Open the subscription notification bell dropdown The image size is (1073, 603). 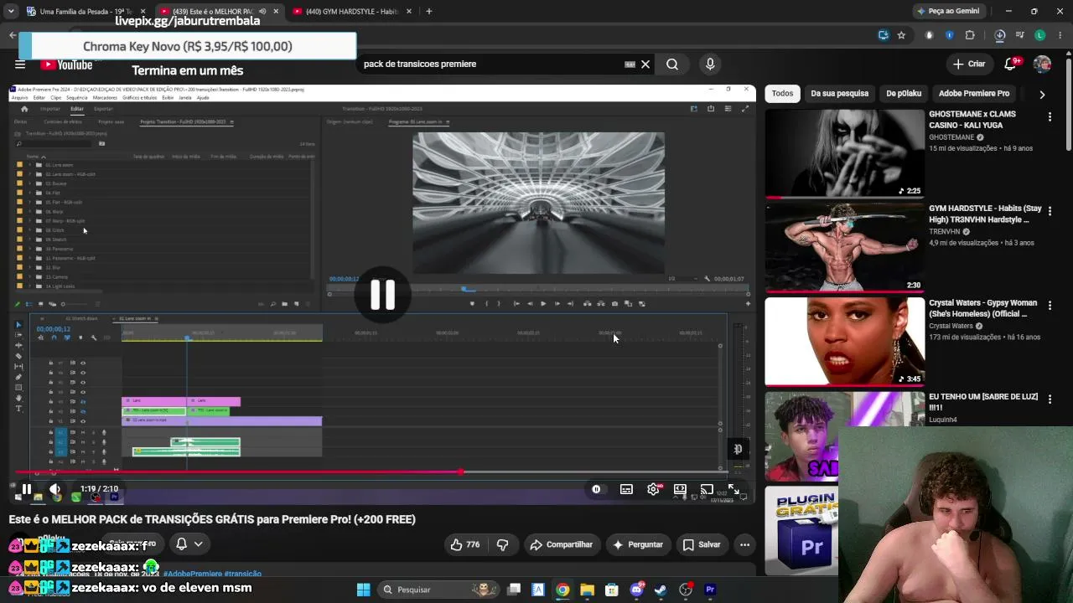(x=189, y=544)
